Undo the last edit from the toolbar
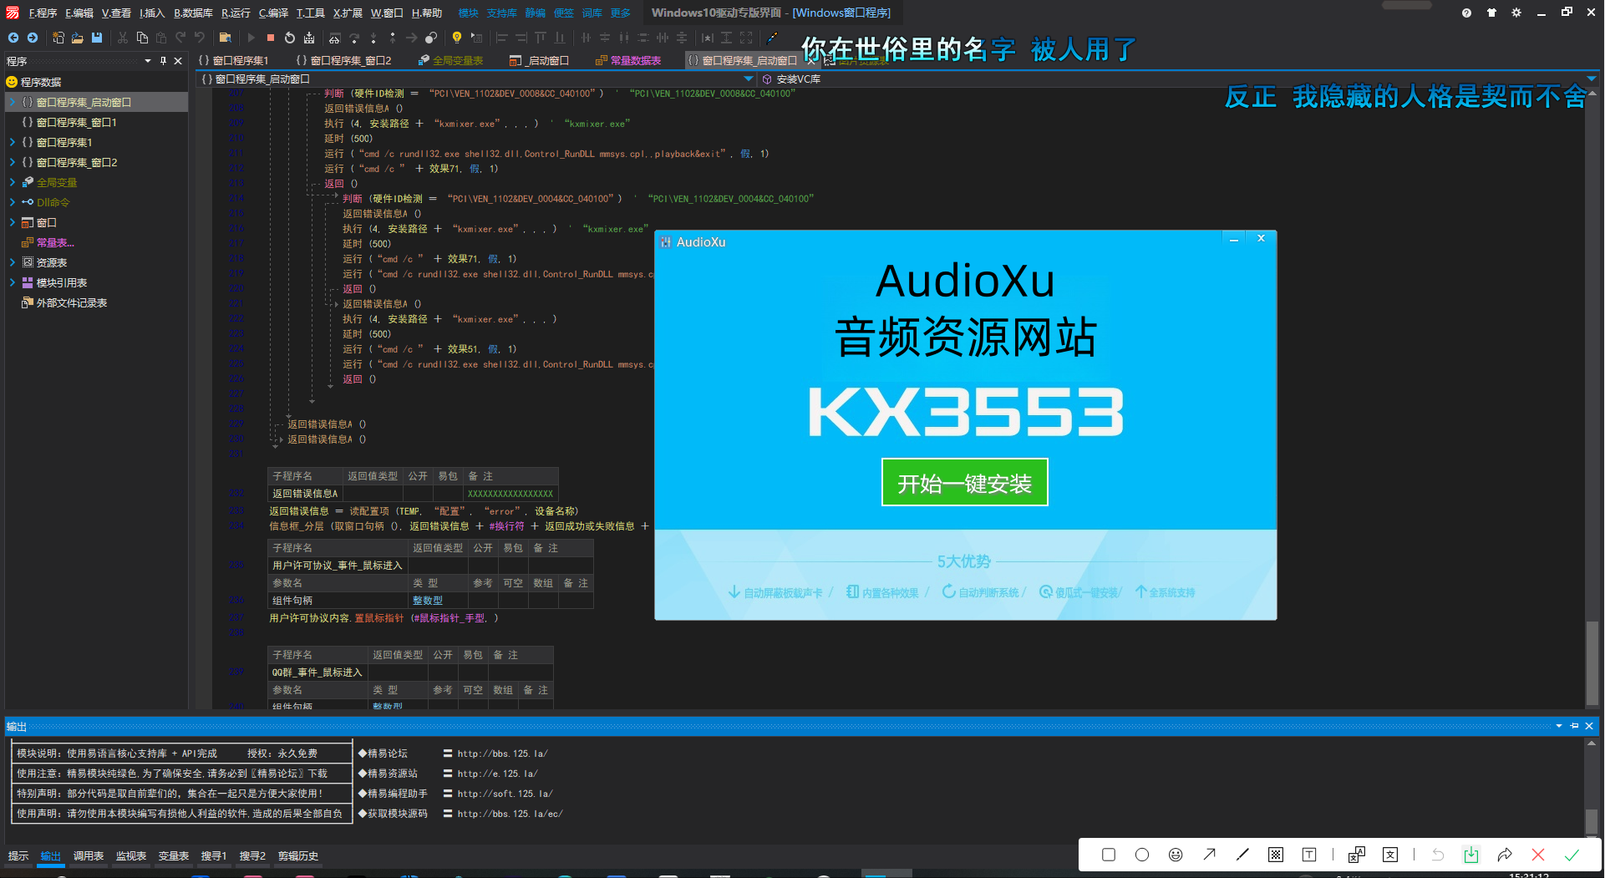 point(199,38)
